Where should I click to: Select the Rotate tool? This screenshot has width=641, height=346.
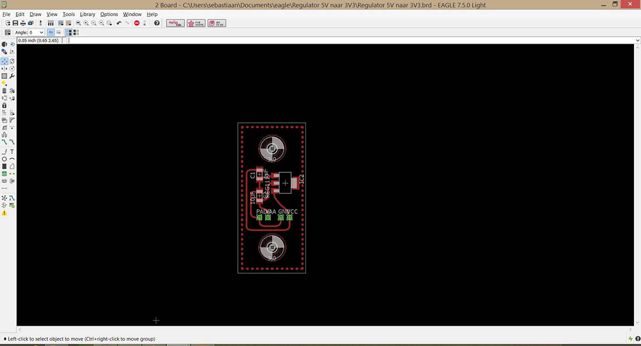[x=12, y=69]
